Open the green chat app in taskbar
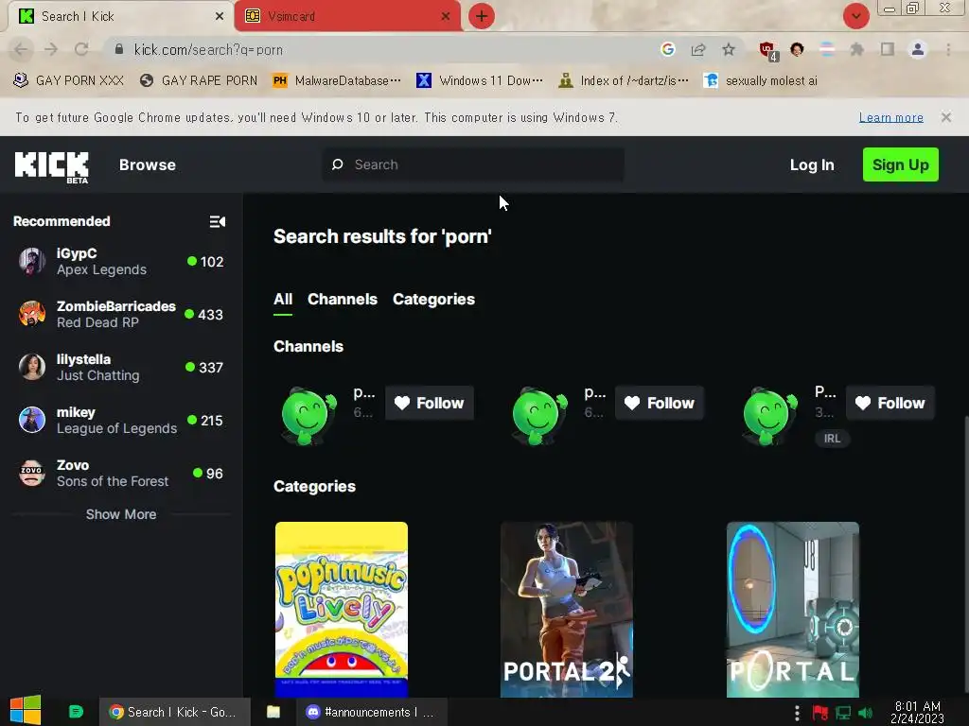The width and height of the screenshot is (969, 726). click(x=76, y=712)
